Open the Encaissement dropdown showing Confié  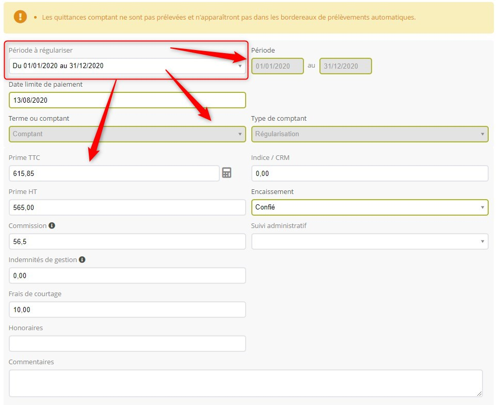[369, 207]
